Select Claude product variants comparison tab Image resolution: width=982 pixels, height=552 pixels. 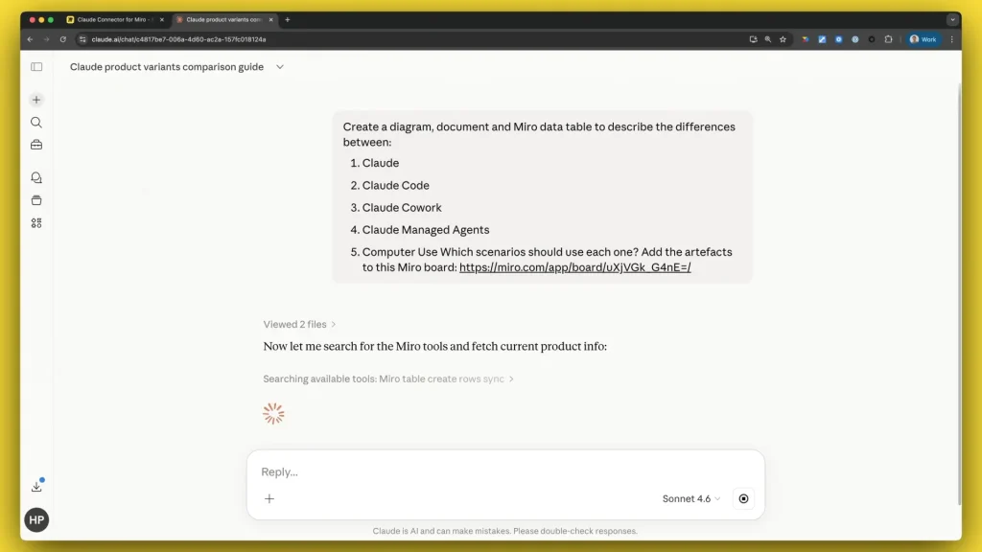tap(223, 19)
